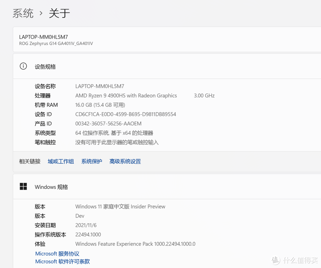The width and height of the screenshot is (321, 268).
Task: Open 高级系统设置
Action: [x=125, y=161]
